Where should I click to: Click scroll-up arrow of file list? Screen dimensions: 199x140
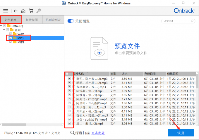(x=197, y=73)
